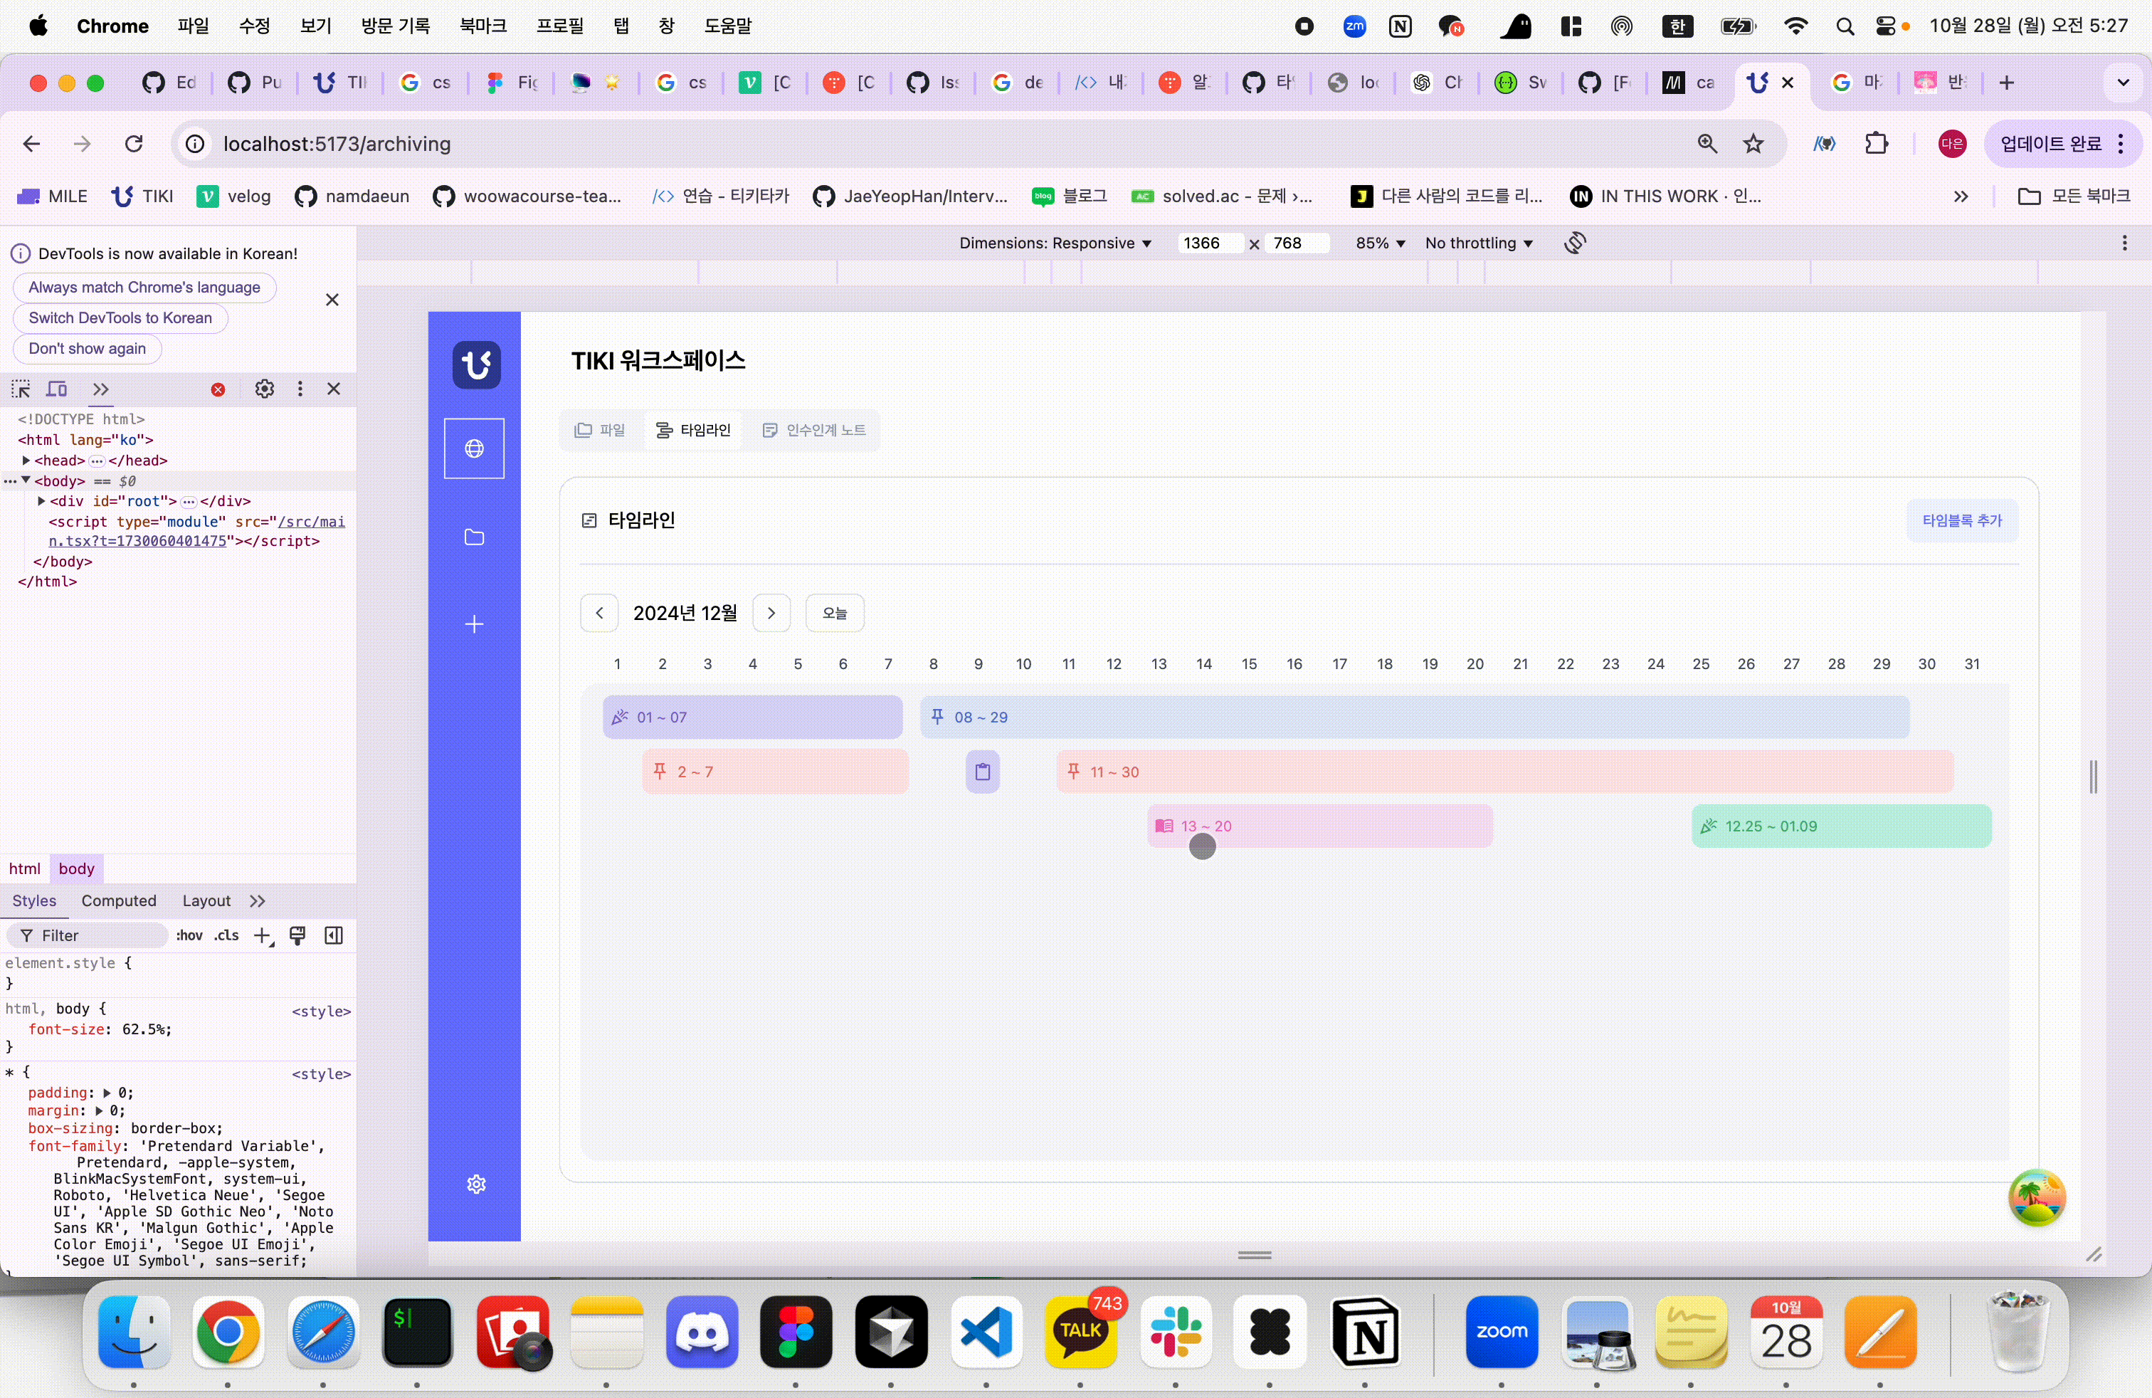
Task: Switch to the 인수인계 노트 tab
Action: tap(814, 429)
